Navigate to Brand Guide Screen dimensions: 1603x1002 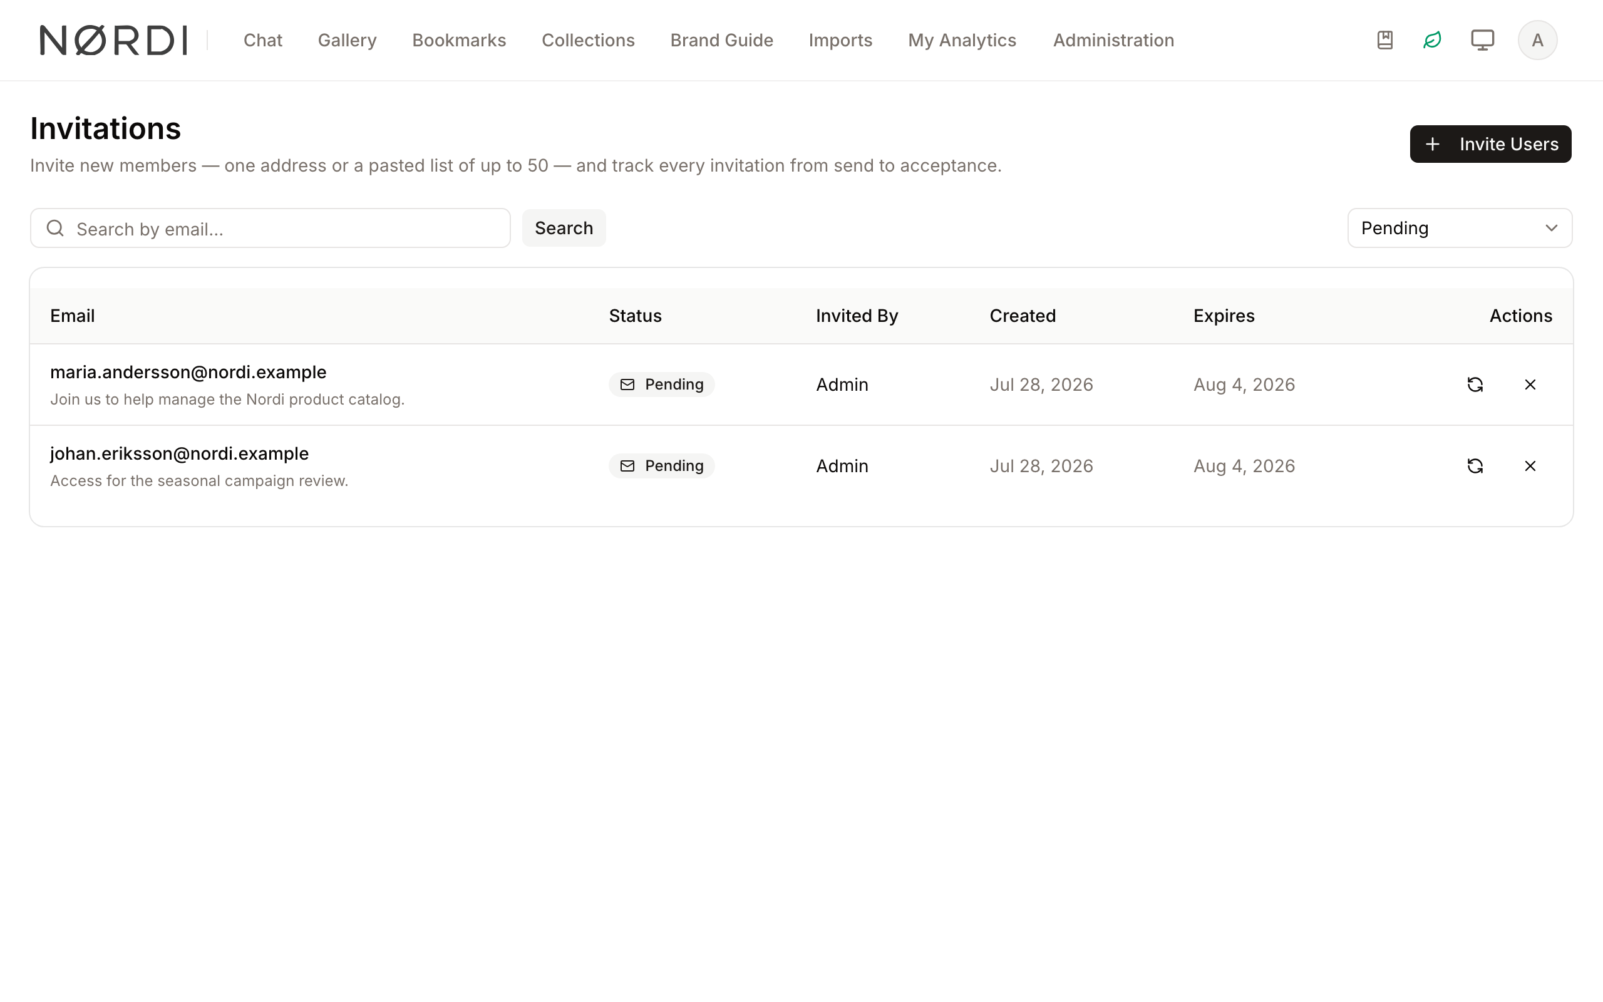coord(721,39)
